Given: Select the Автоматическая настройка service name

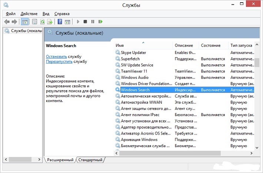Looking at the screenshot, I should tap(146, 96).
